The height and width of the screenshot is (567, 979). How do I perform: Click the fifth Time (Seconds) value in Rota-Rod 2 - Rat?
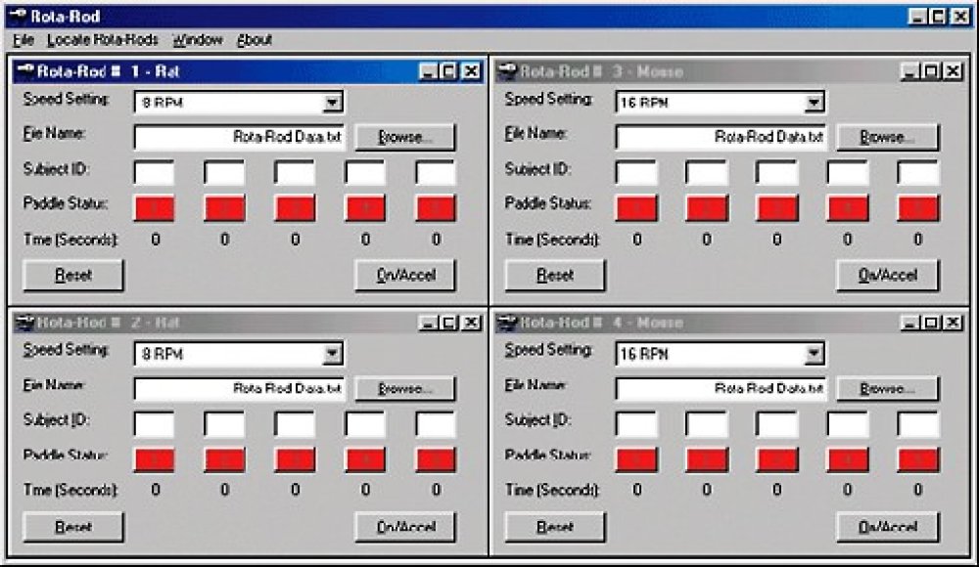click(436, 491)
